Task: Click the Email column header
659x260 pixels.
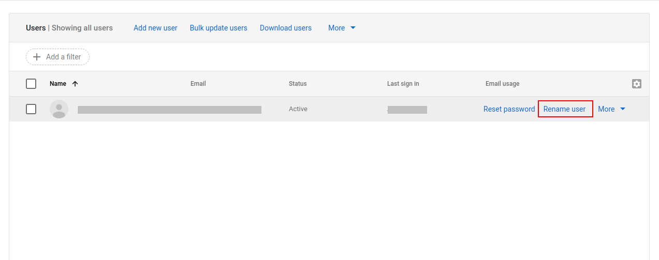Action: [198, 84]
